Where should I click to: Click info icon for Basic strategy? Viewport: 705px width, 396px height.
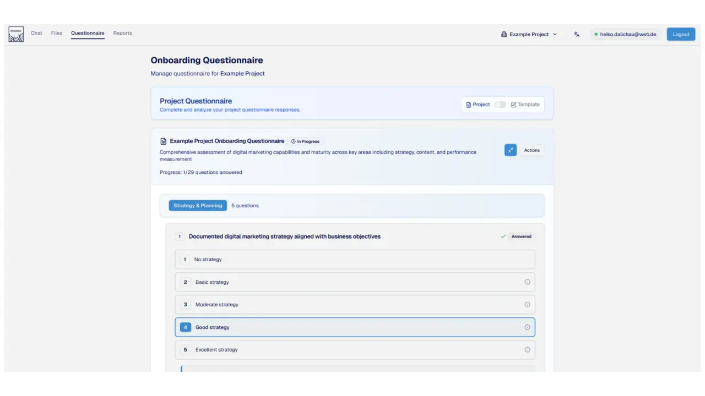click(527, 282)
